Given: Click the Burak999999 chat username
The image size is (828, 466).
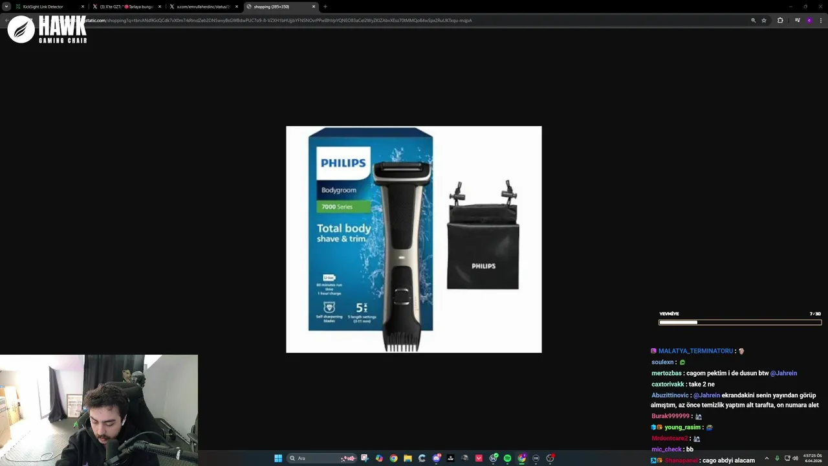Looking at the screenshot, I should [x=670, y=416].
